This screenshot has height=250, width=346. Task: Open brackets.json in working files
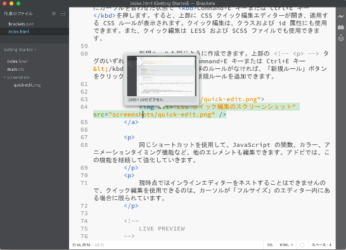coord(21,24)
